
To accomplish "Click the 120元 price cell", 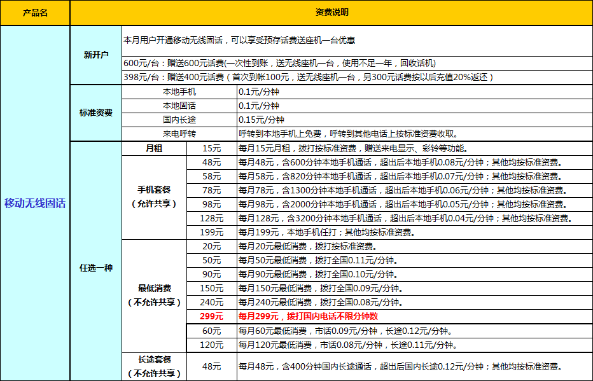I will click(x=212, y=345).
